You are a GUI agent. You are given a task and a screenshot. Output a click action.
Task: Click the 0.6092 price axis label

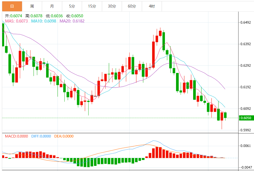point(246,109)
